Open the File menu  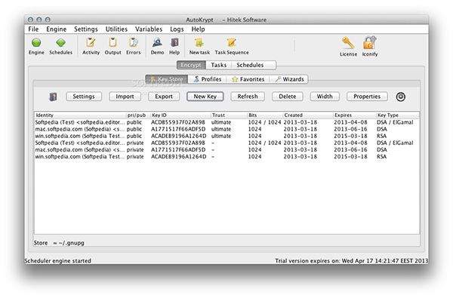[x=33, y=29]
